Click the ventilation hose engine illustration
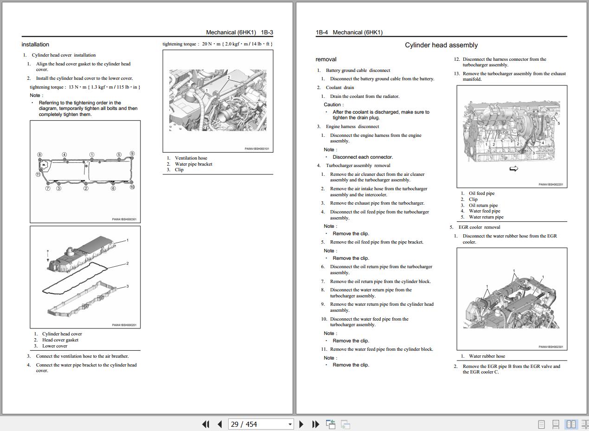Image resolution: width=589 pixels, height=431 pixels. pos(218,101)
